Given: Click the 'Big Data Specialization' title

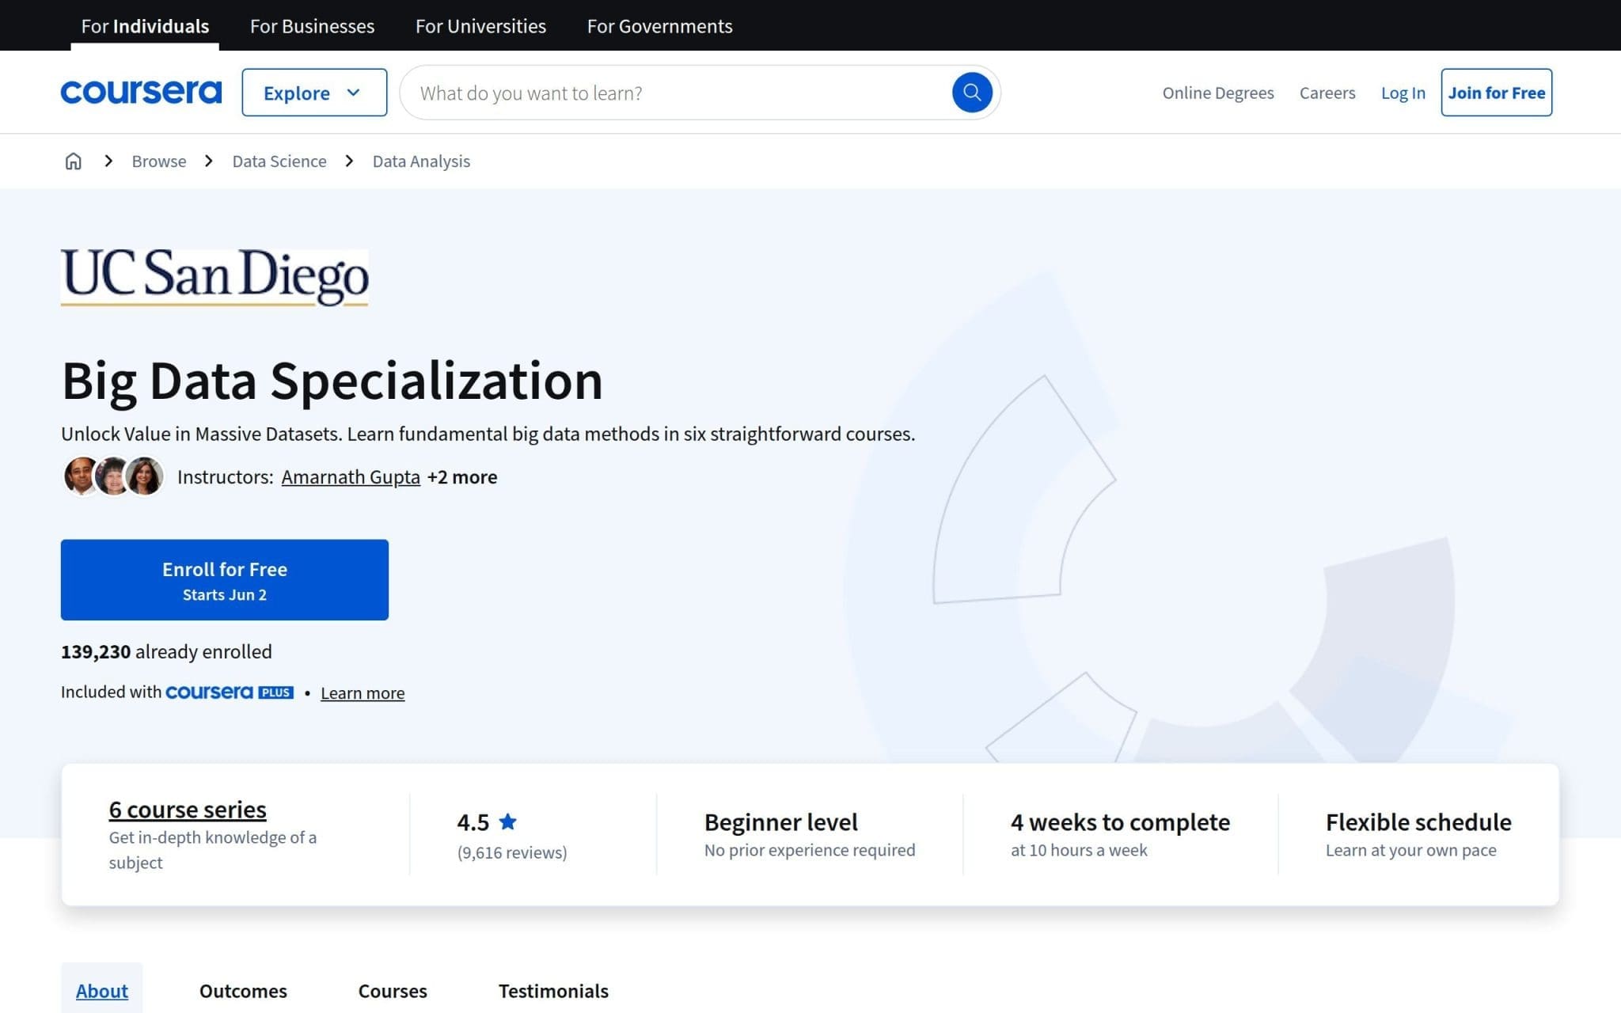Looking at the screenshot, I should [332, 381].
